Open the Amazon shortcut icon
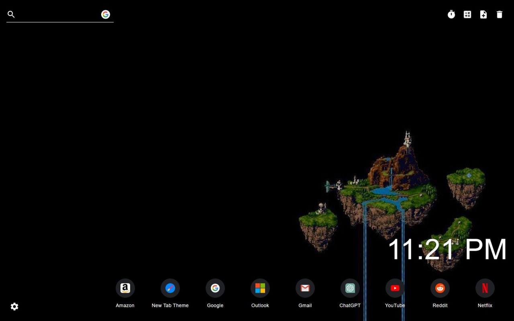The width and height of the screenshot is (514, 321). point(125,288)
